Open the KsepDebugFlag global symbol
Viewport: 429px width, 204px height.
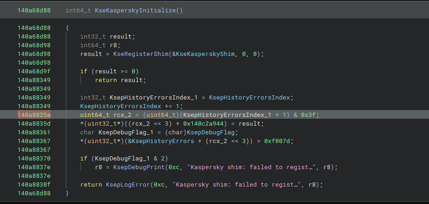pos(211,132)
